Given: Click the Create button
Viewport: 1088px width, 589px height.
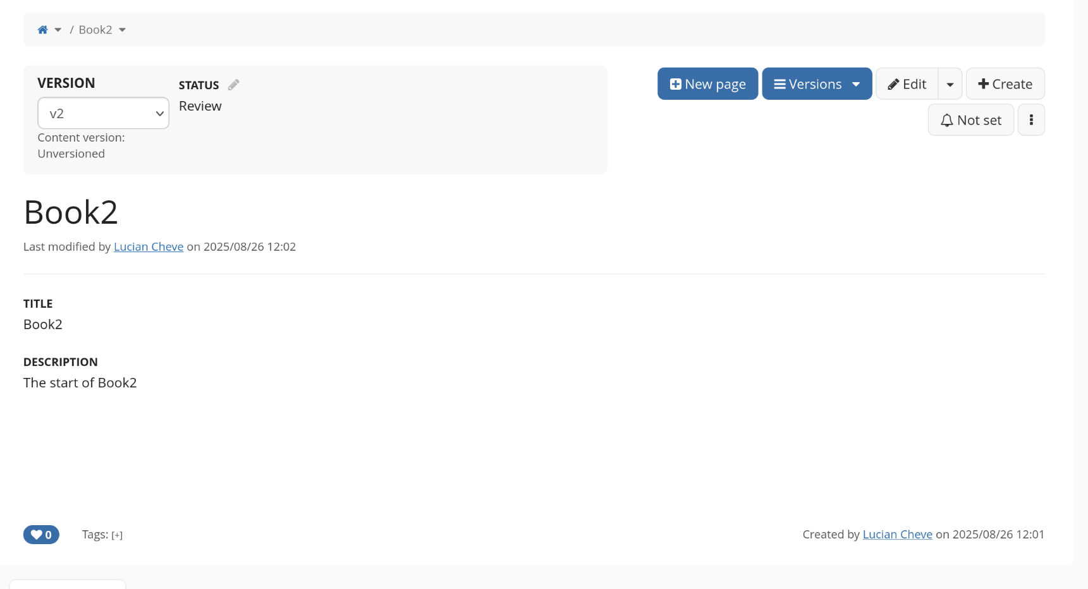Looking at the screenshot, I should (x=1005, y=84).
